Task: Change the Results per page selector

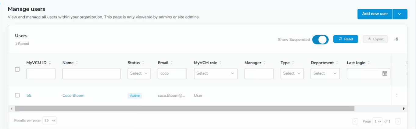Action: coord(50,120)
